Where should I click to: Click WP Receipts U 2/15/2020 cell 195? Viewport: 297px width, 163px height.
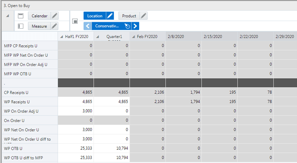point(220,102)
